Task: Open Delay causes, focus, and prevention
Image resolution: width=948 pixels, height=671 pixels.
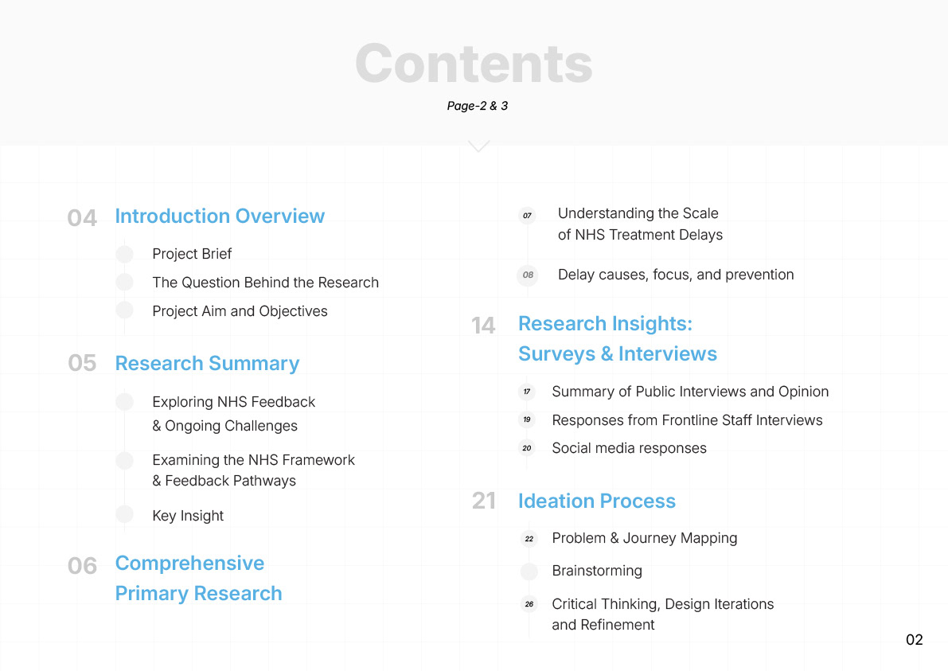Action: click(675, 275)
